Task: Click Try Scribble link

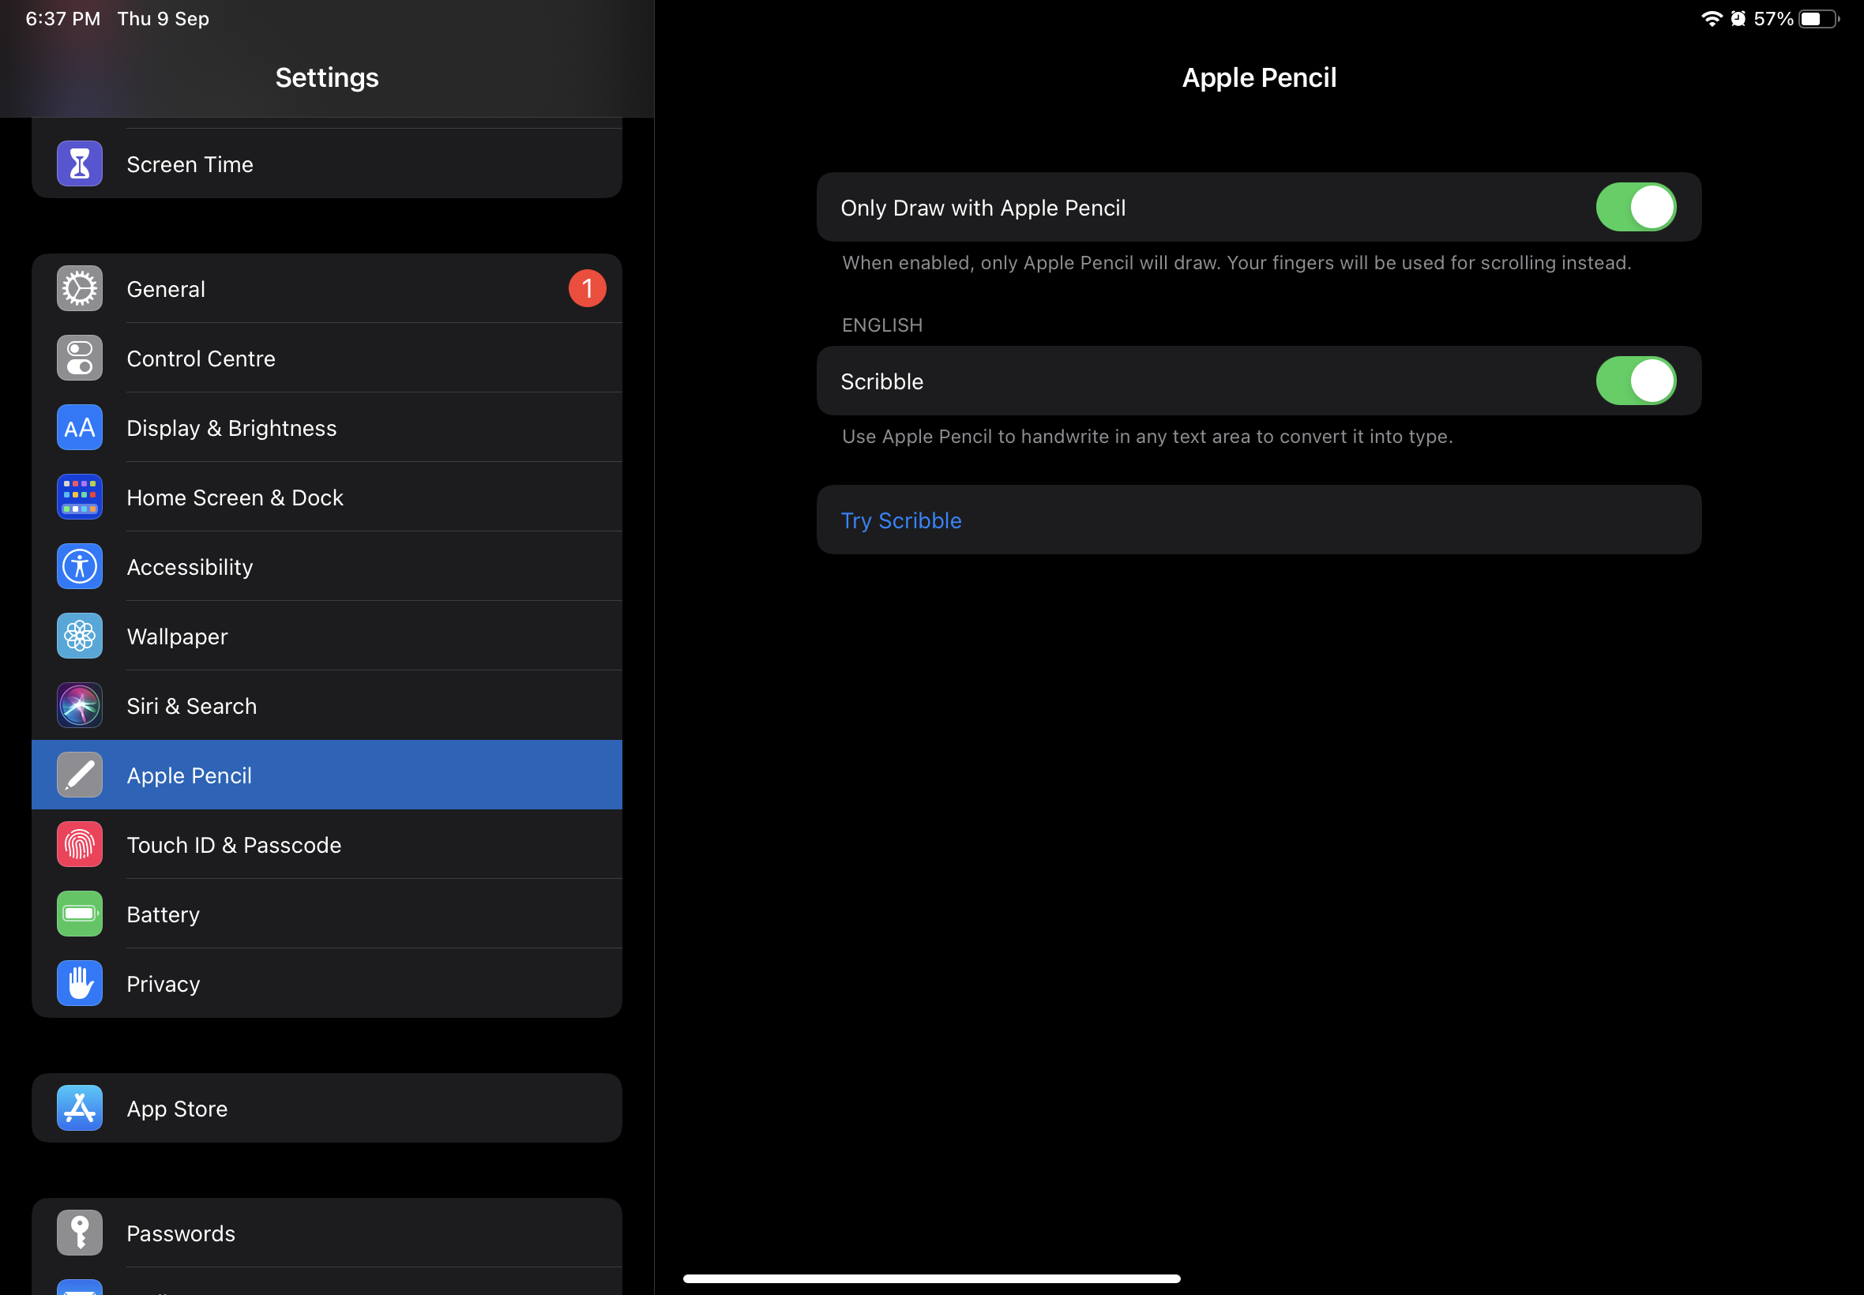Action: [x=902, y=520]
